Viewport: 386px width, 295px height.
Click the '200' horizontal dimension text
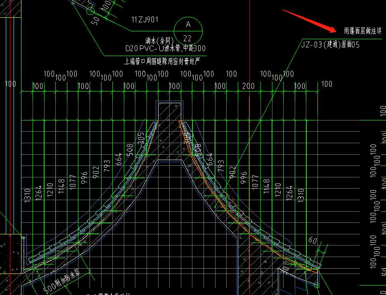pos(249,86)
